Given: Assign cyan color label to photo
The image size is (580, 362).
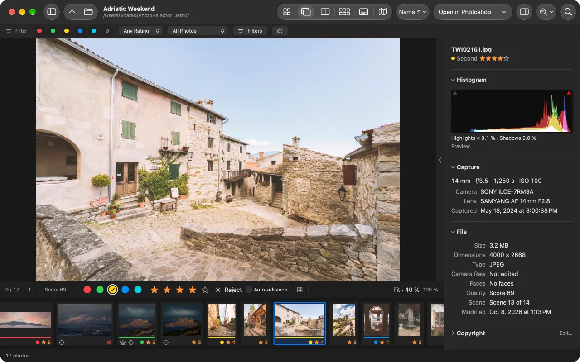Looking at the screenshot, I should pyautogui.click(x=138, y=290).
